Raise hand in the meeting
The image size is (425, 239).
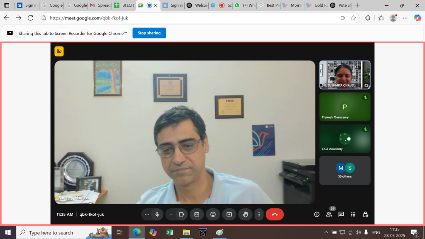(x=245, y=215)
